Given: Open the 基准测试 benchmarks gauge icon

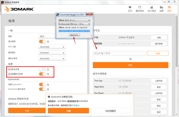Looking at the screenshot, I should pyautogui.click(x=140, y=7).
